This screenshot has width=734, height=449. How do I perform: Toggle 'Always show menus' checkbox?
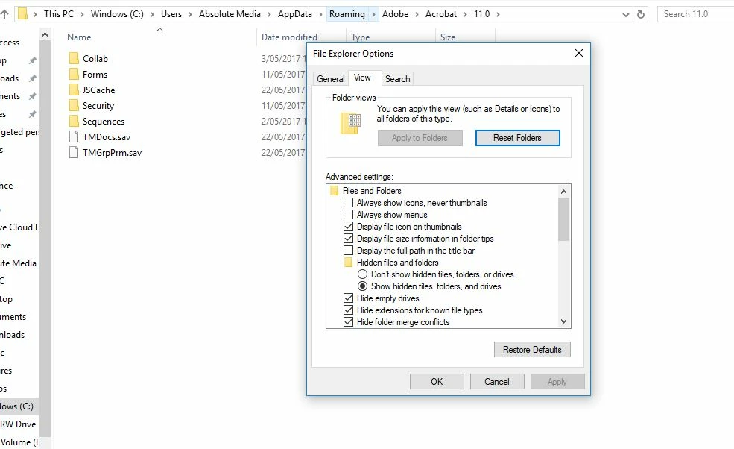coord(348,215)
